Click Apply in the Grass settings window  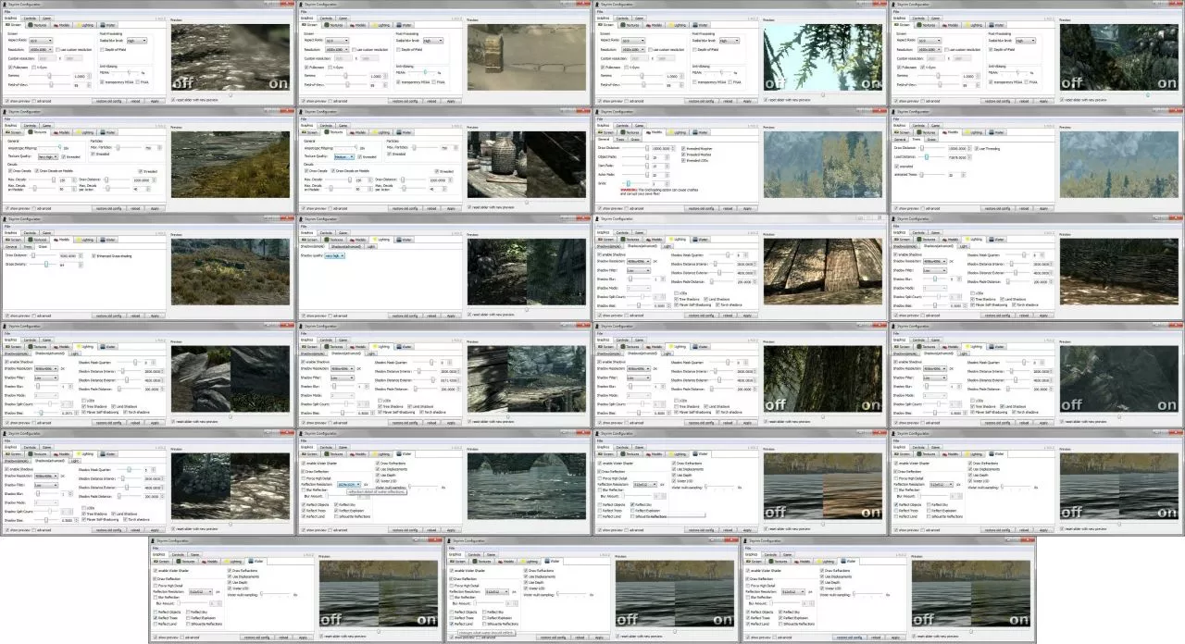155,316
